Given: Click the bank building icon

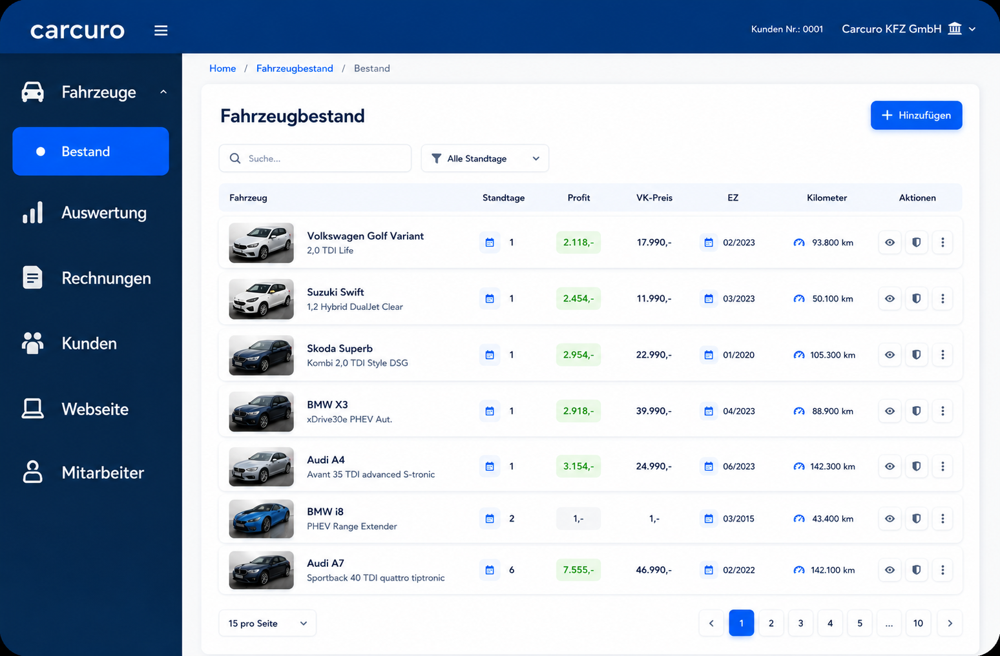Looking at the screenshot, I should tap(955, 28).
